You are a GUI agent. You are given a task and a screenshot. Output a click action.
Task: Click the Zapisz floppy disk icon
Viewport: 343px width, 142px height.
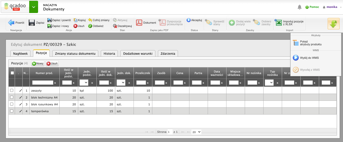click(32, 23)
